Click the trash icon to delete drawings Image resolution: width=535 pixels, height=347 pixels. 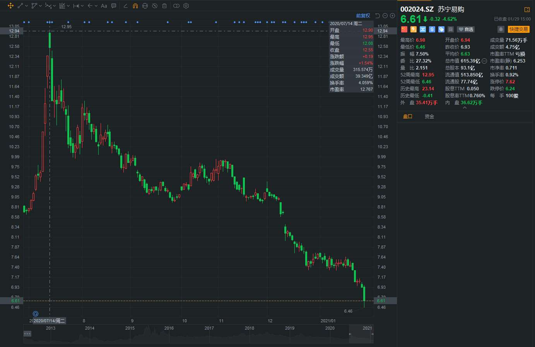(164, 6)
